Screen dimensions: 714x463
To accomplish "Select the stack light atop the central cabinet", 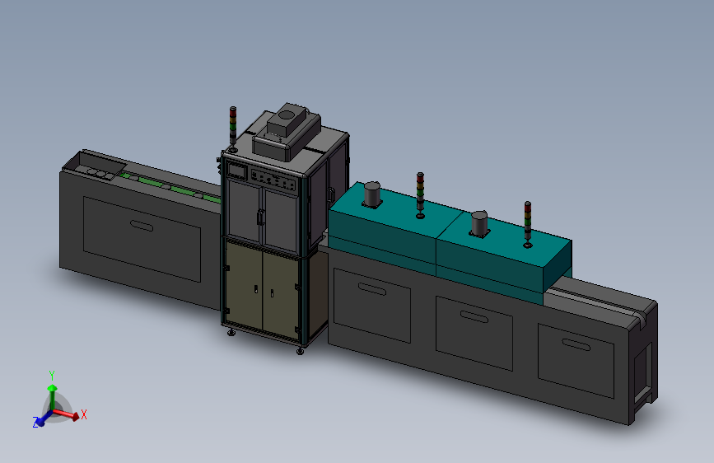I will point(233,129).
